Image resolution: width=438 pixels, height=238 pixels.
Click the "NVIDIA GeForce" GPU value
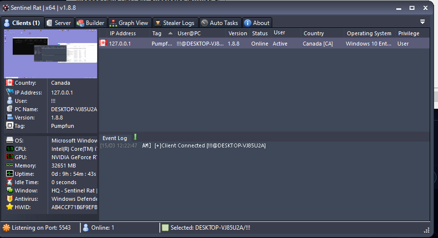pyautogui.click(x=74, y=157)
